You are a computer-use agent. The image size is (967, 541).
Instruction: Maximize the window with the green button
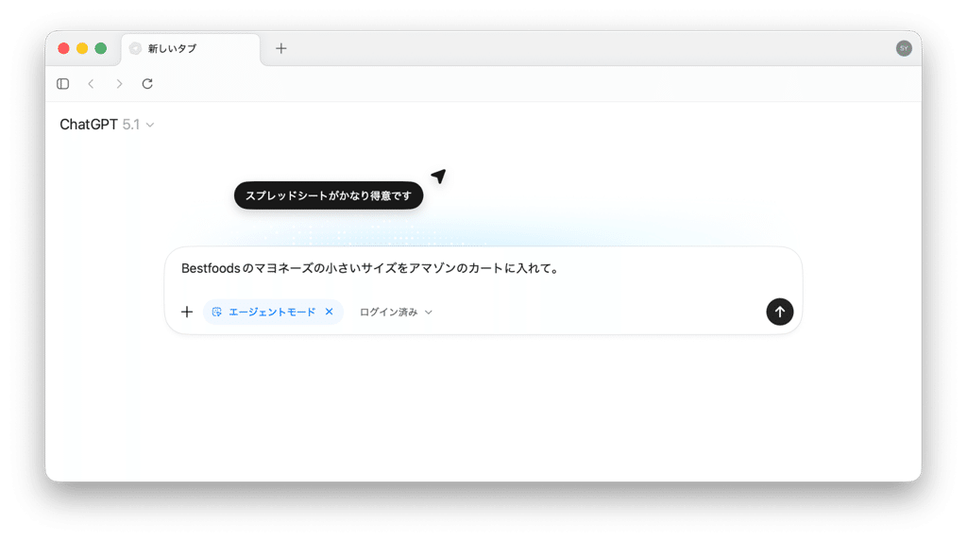click(x=100, y=48)
